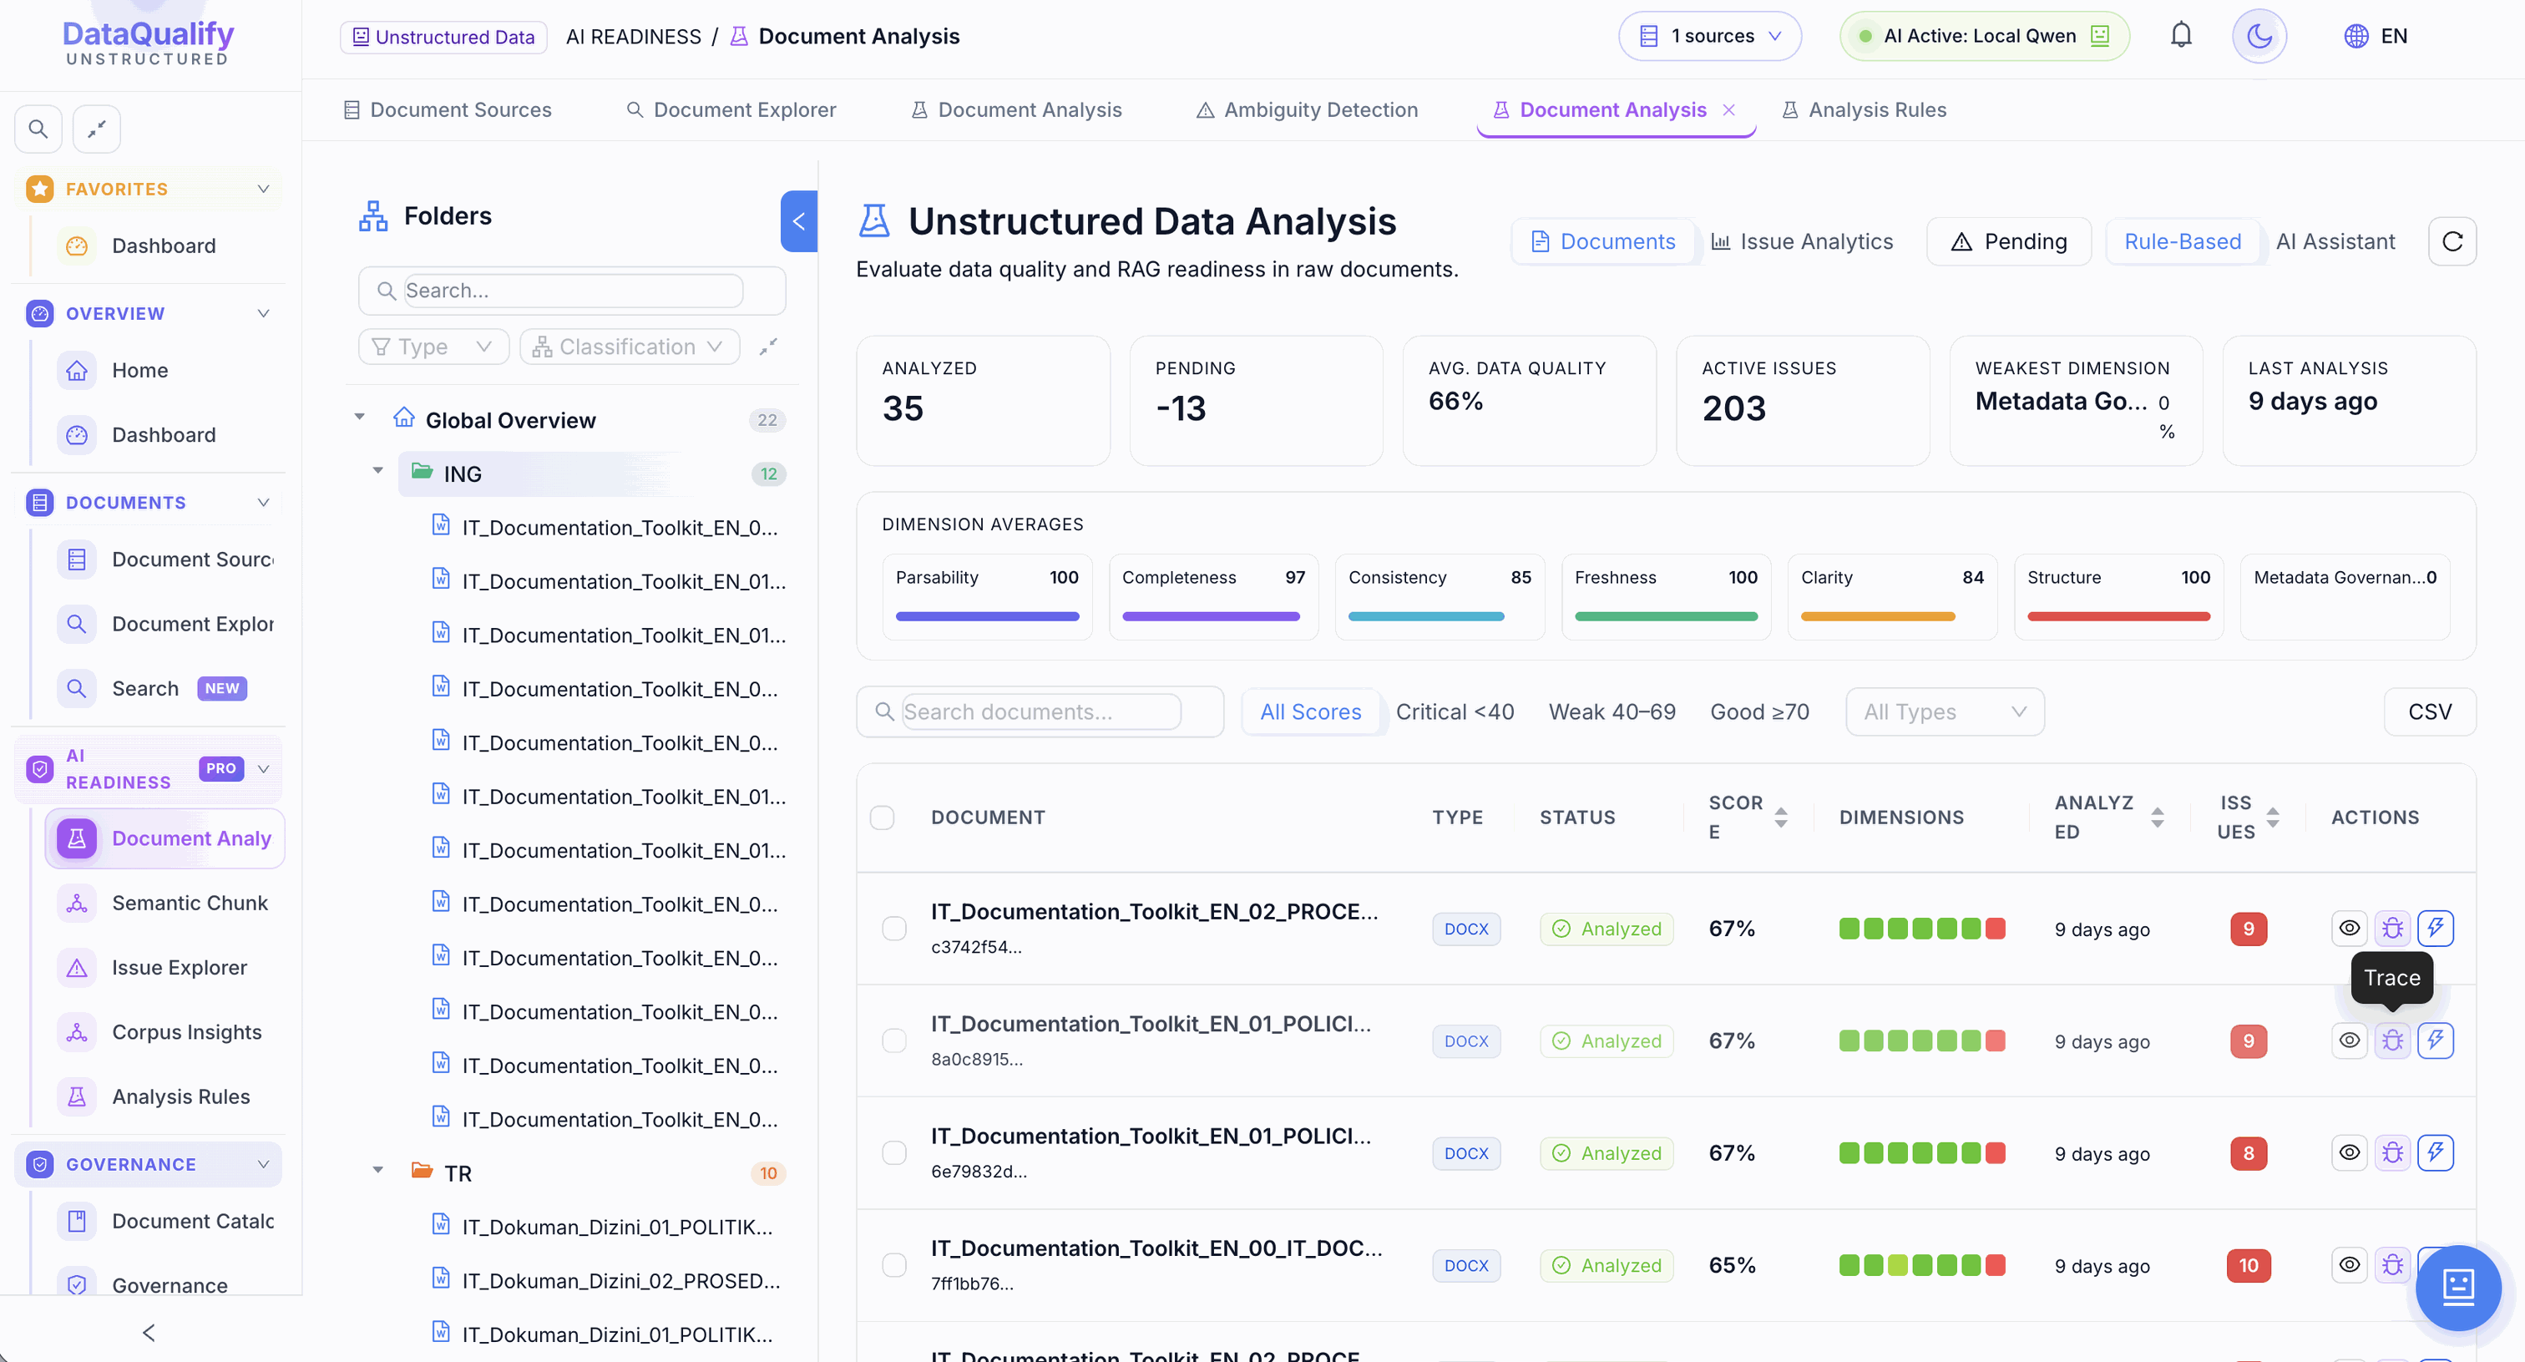This screenshot has height=1362, width=2525.
Task: Switch to the Ambiguity Detection tab
Action: click(x=1307, y=110)
